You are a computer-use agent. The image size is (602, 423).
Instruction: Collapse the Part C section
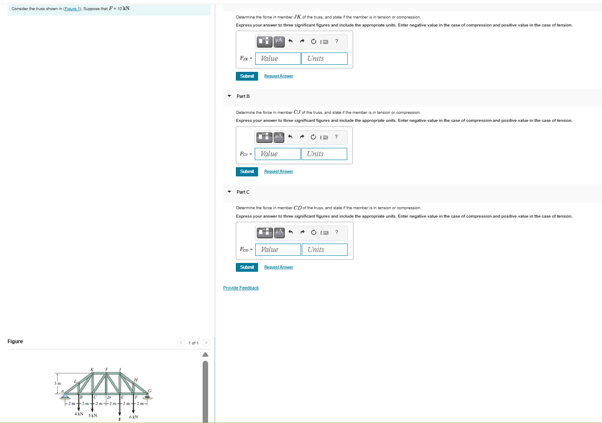[229, 192]
